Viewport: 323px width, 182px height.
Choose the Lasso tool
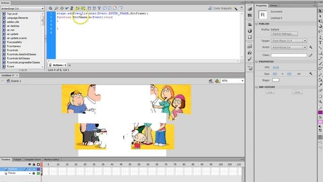click(x=320, y=31)
